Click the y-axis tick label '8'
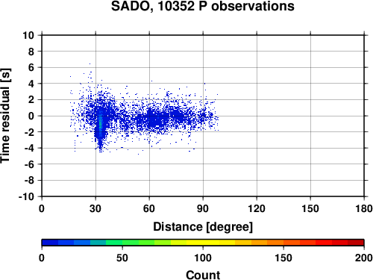Viewport: 373px width, 280px height. tap(31, 52)
